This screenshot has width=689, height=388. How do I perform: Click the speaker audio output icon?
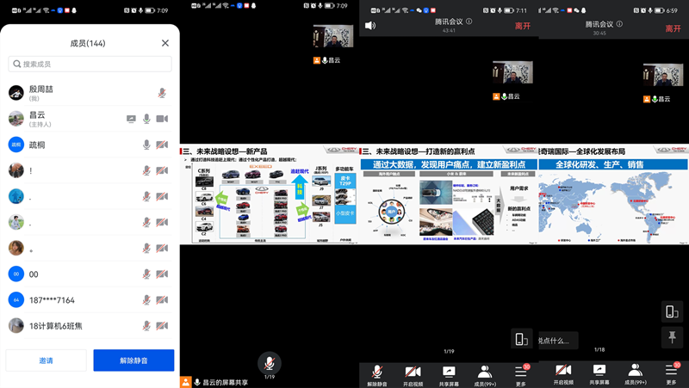pyautogui.click(x=370, y=26)
